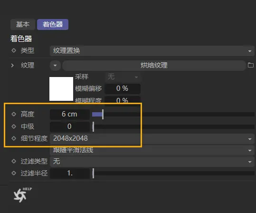This screenshot has width=256, height=213.
Task: Select the 着色器 tab
Action: [x=53, y=25]
